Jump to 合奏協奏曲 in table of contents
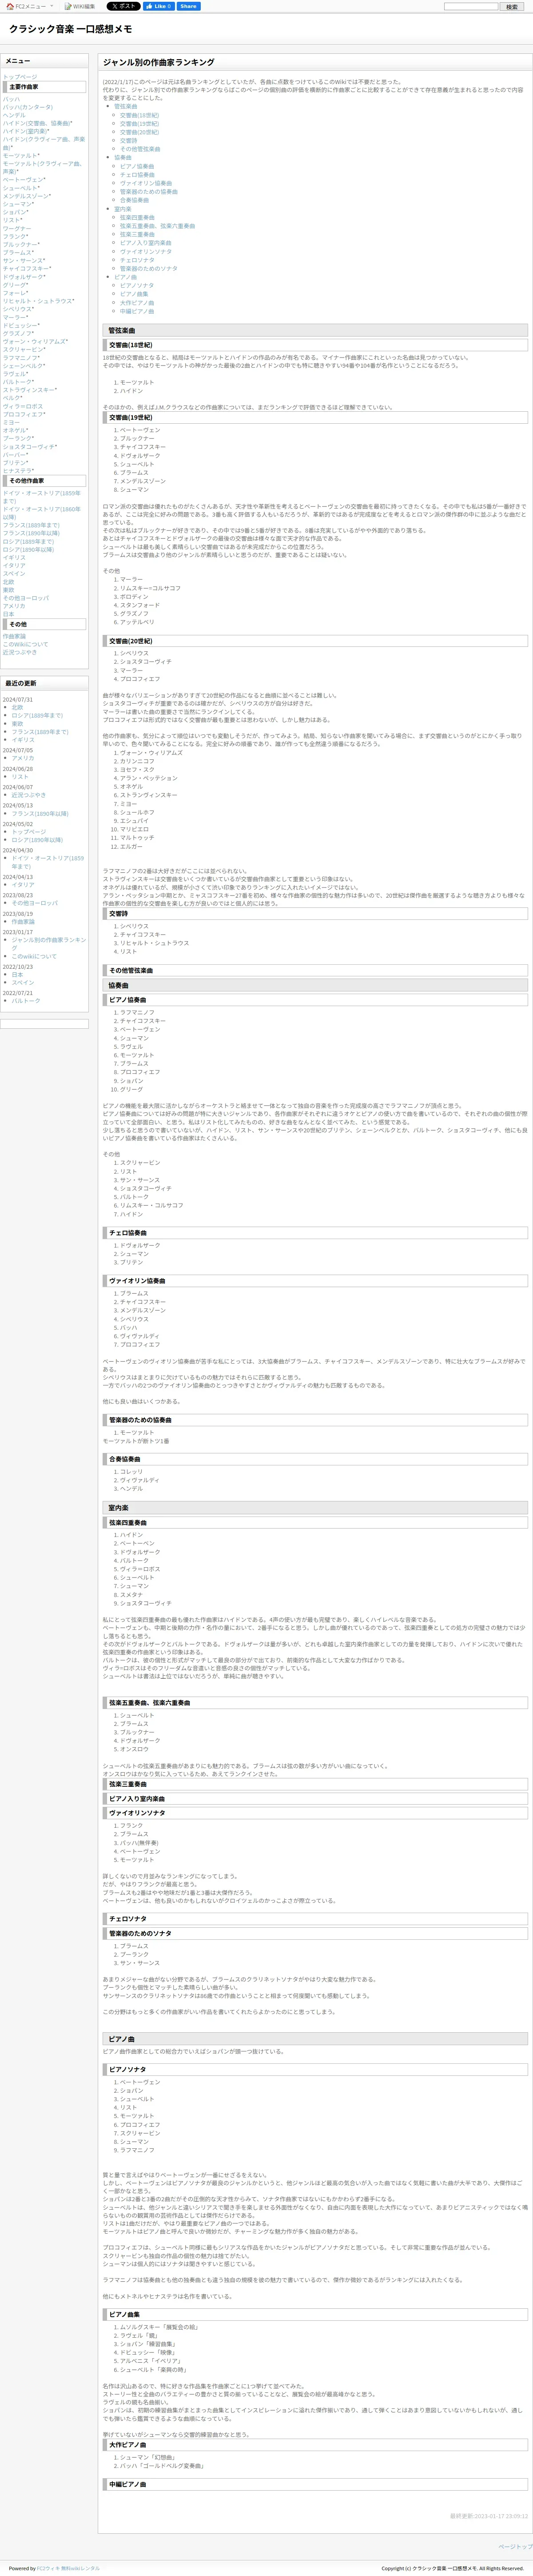 (x=134, y=200)
